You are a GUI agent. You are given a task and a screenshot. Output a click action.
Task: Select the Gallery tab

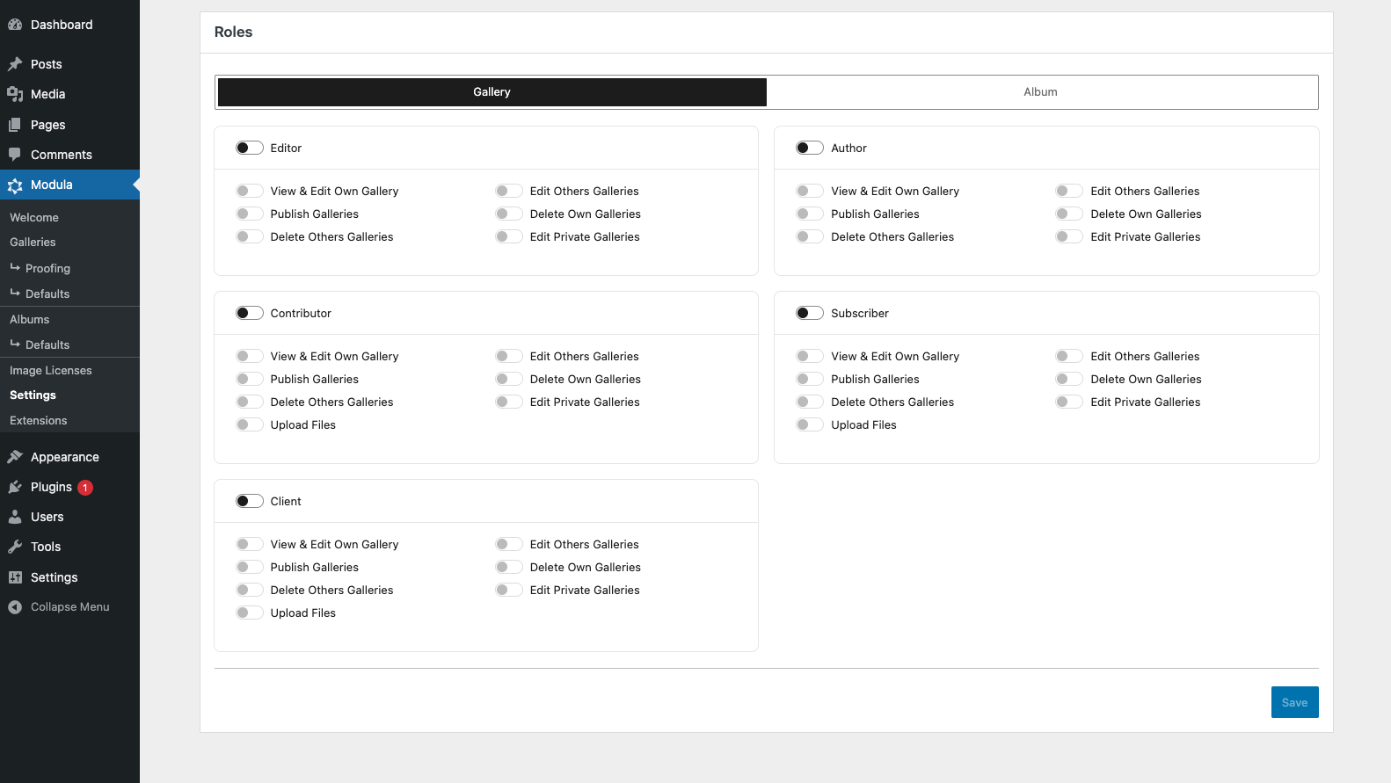[x=492, y=92]
